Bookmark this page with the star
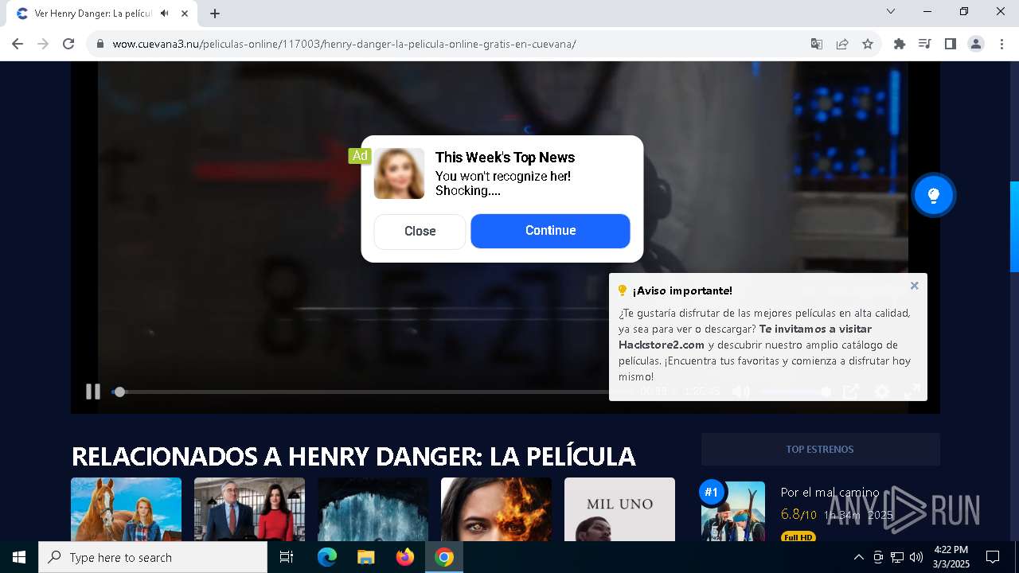Screen dimensions: 1019x573 (868, 44)
